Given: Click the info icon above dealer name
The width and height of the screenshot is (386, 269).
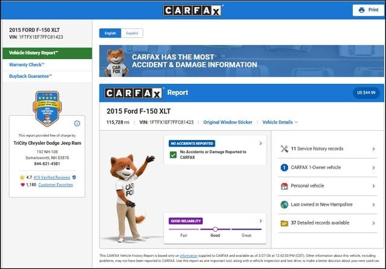Looking at the screenshot, I should tap(77, 123).
